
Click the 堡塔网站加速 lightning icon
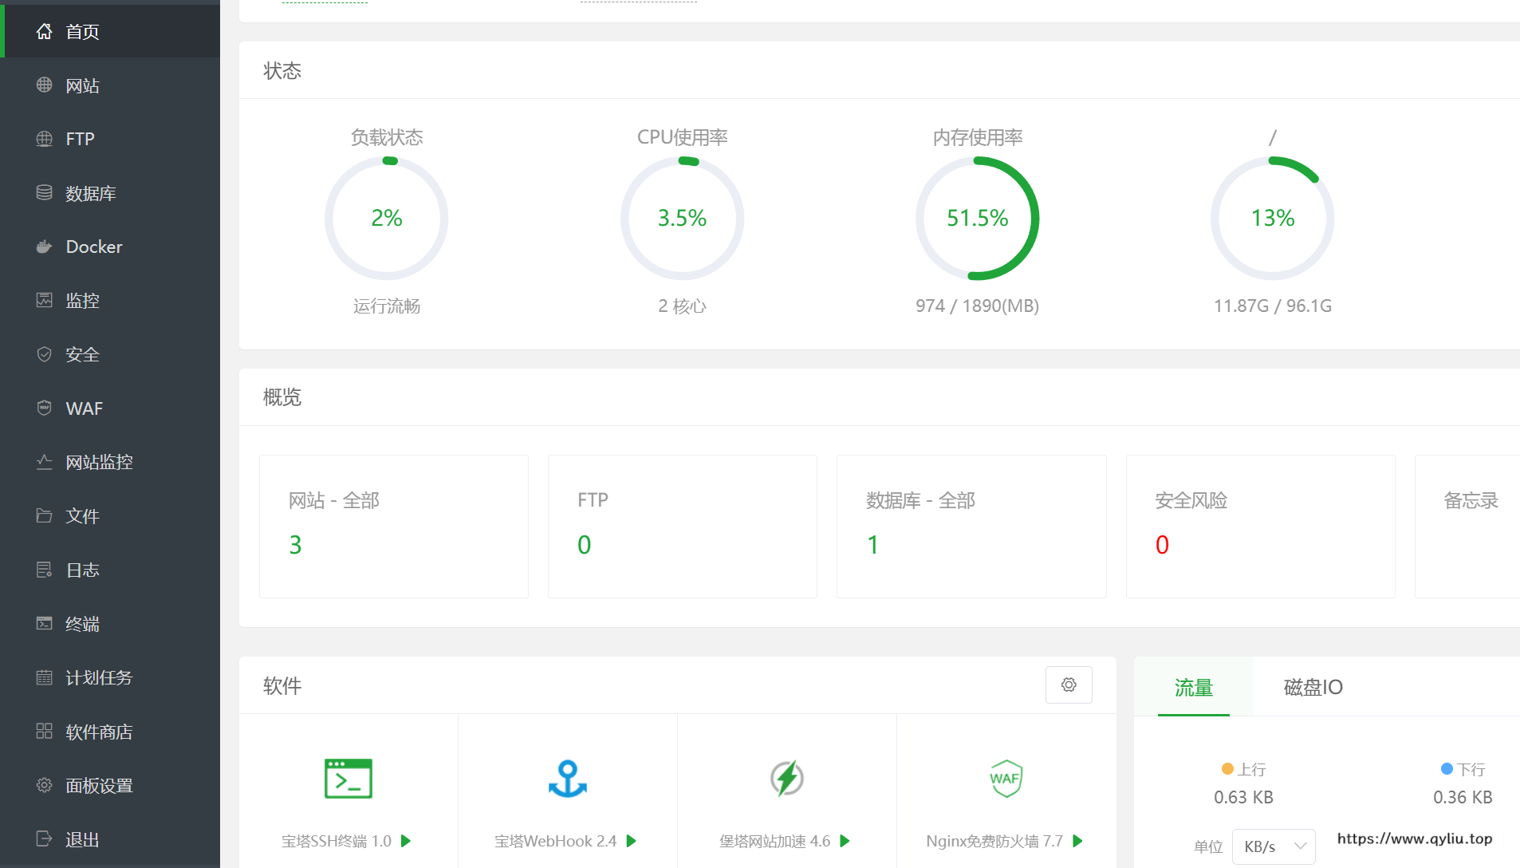coord(786,779)
